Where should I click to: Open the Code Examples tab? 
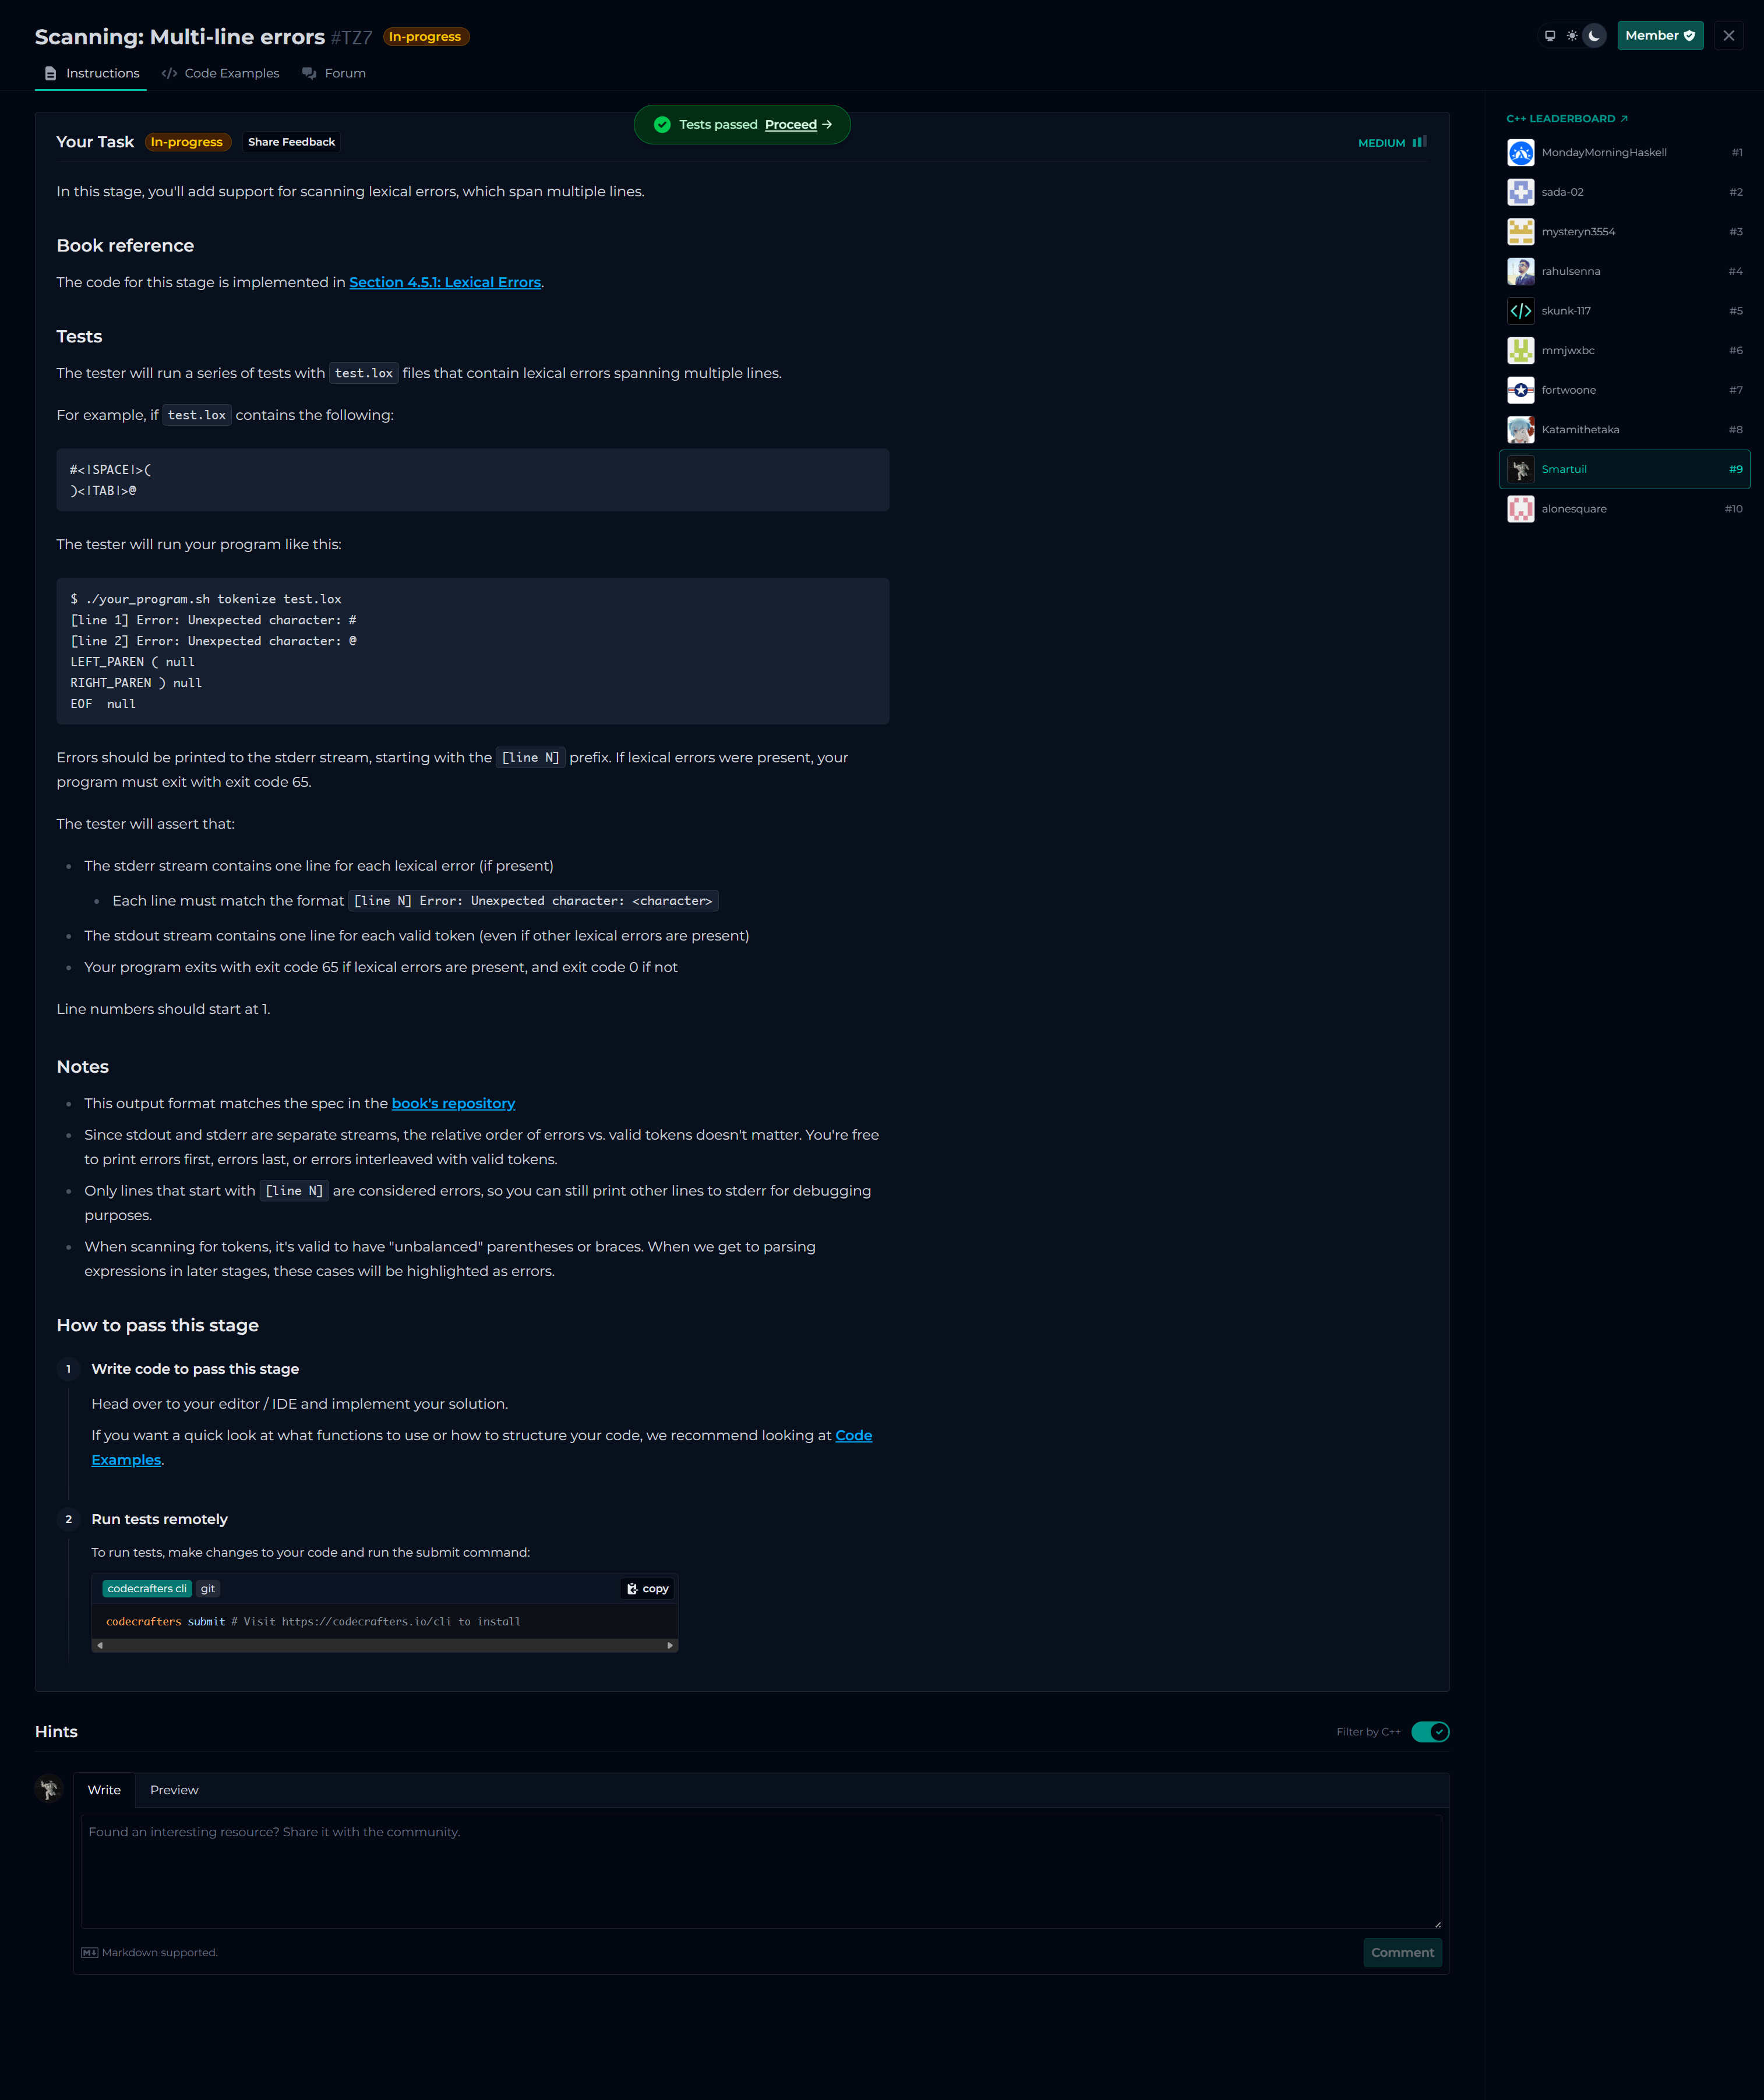221,73
